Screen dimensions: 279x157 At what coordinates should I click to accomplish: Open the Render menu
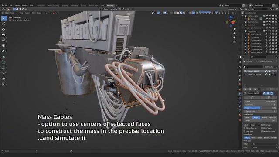(17, 5)
